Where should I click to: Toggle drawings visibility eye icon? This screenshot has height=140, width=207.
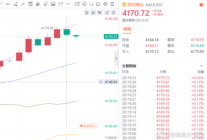click(x=105, y=4)
